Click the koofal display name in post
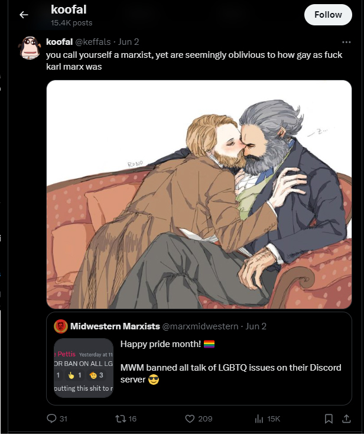This screenshot has height=435, width=364. tap(60, 42)
